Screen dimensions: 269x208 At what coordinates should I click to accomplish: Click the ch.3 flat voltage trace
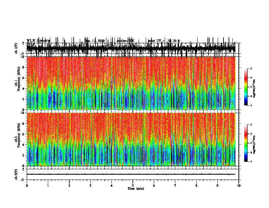(131, 174)
